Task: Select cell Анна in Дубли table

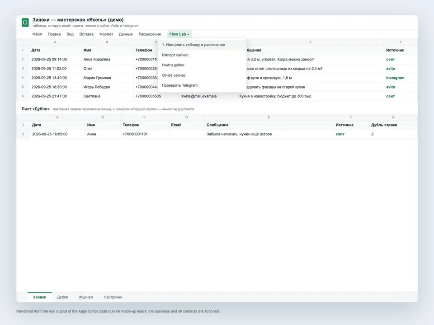Action: coord(103,134)
